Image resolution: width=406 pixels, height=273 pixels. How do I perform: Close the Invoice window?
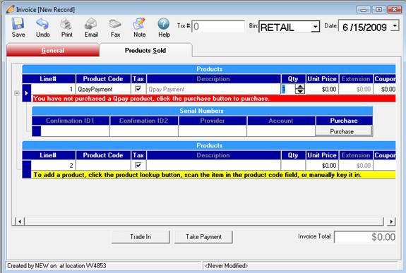pyautogui.click(x=394, y=10)
